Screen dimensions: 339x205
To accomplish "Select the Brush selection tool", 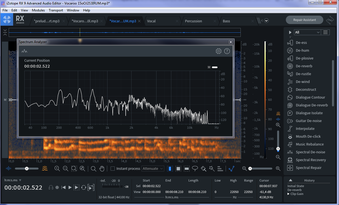I will [204, 169].
